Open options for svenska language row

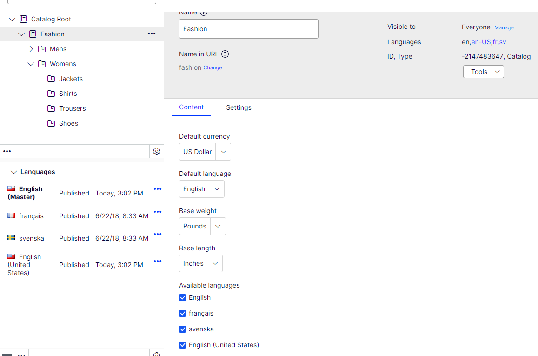pos(158,234)
